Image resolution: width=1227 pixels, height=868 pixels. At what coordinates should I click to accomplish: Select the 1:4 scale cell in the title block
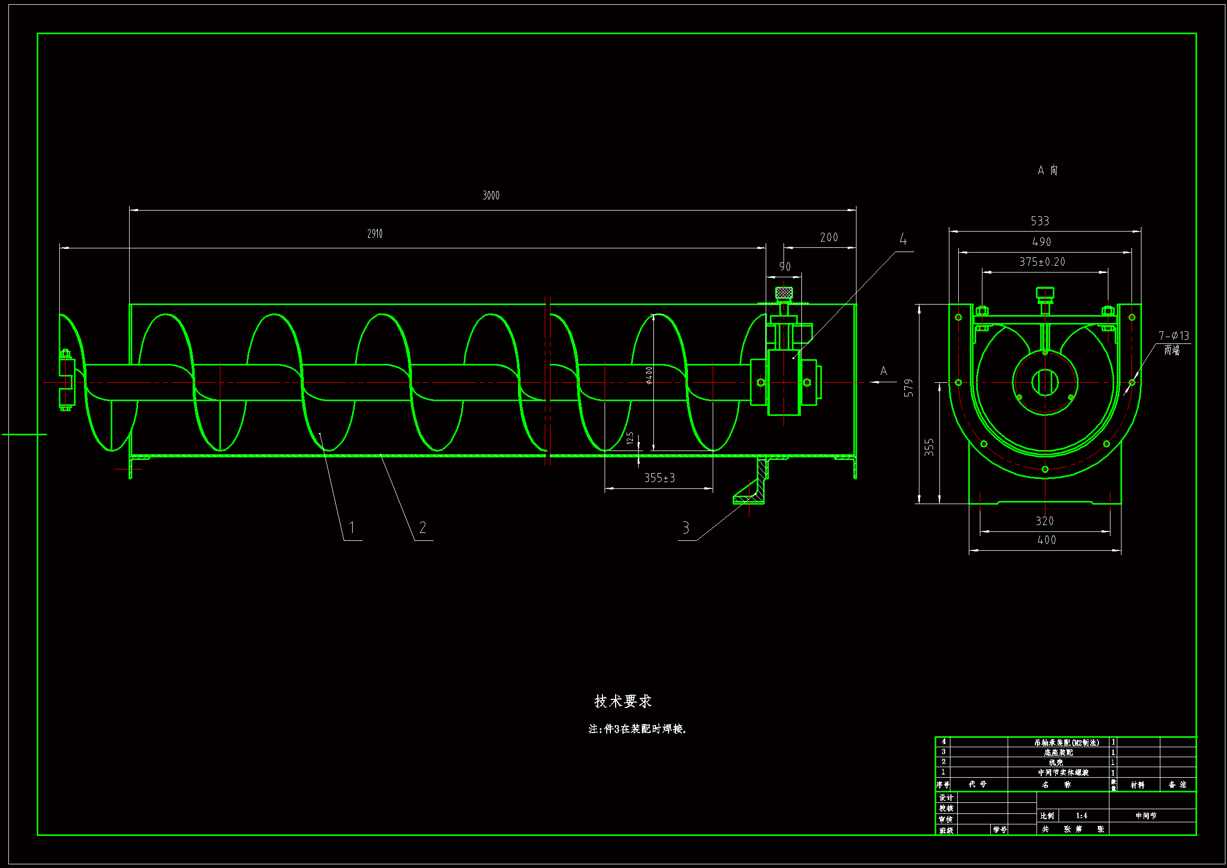[x=1081, y=815]
